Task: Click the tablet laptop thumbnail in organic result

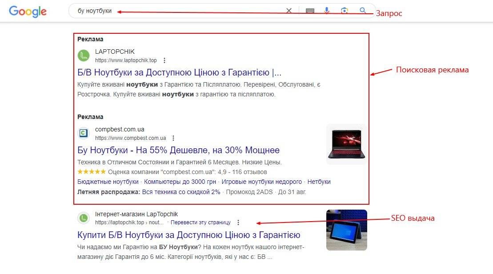Action: coord(346,230)
